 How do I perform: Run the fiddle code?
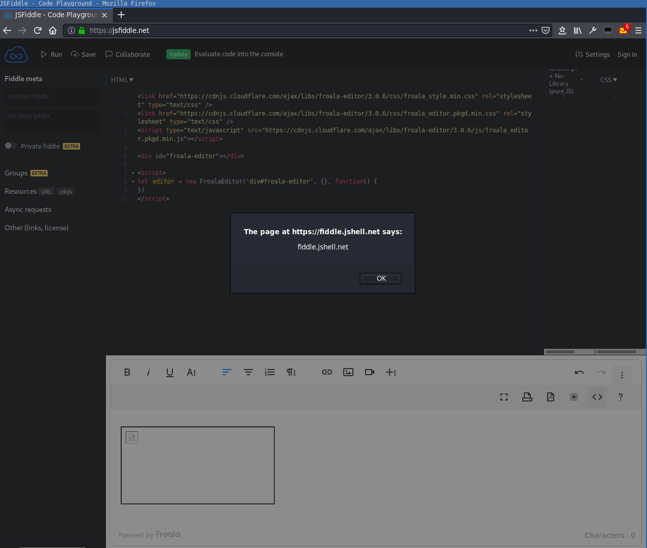tap(51, 54)
